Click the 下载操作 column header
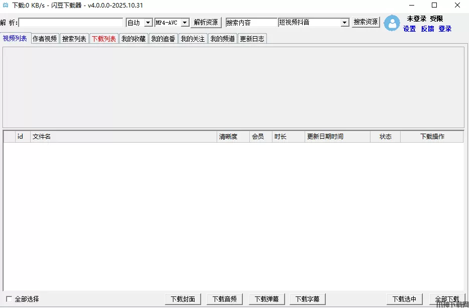 pyautogui.click(x=432, y=137)
